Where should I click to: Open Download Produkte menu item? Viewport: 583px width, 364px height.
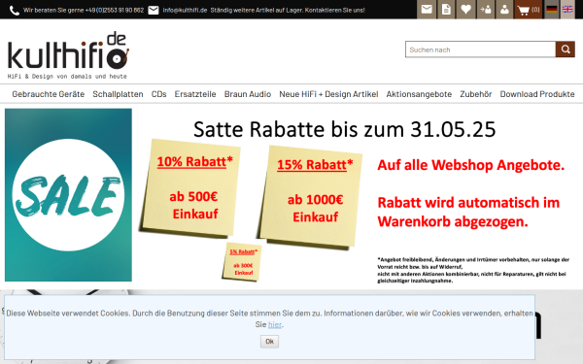[x=537, y=94]
